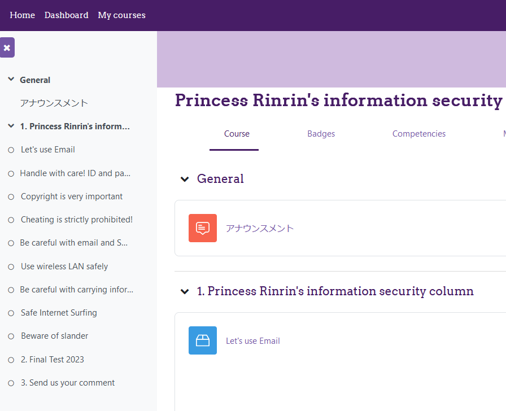
Task: Click completion circle beside Cheating is strictly prohibited
Action: click(11, 220)
